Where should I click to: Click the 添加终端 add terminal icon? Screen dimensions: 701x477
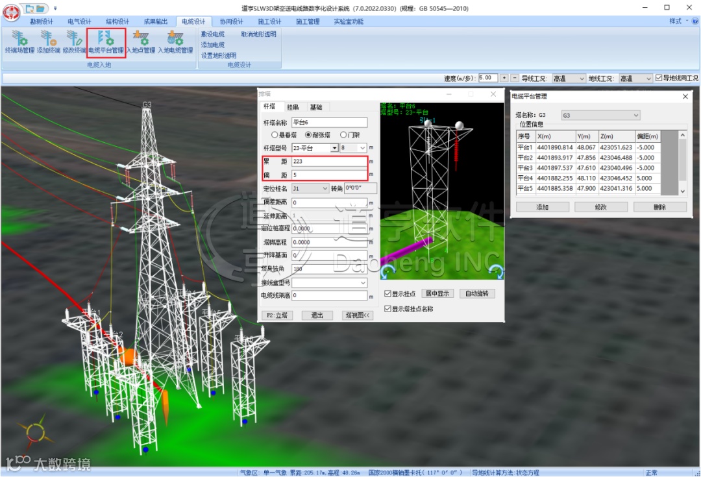click(49, 42)
